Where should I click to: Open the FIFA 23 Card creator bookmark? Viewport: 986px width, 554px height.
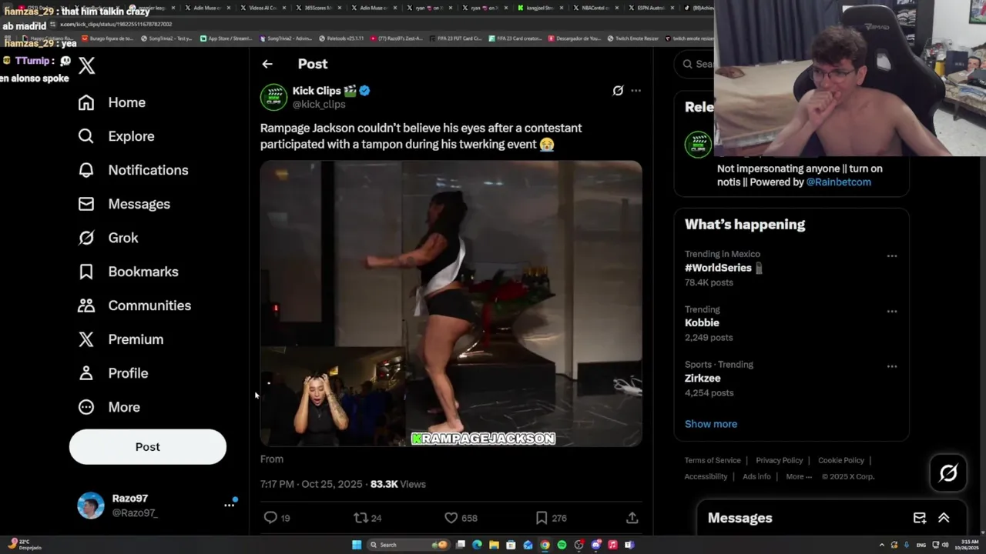click(x=515, y=38)
